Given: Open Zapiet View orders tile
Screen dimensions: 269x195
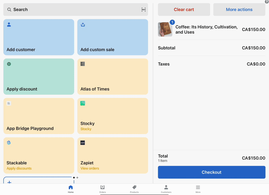Looking at the screenshot, I should (x=112, y=155).
